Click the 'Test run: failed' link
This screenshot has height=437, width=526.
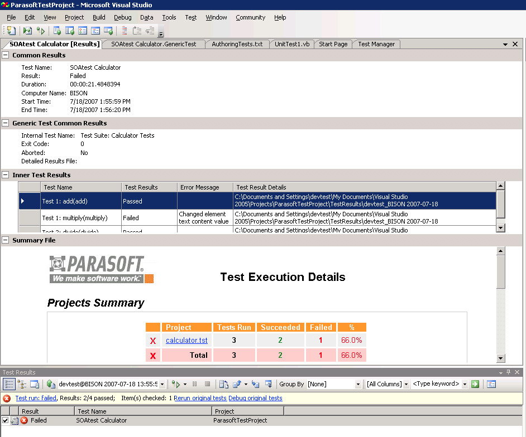click(36, 398)
